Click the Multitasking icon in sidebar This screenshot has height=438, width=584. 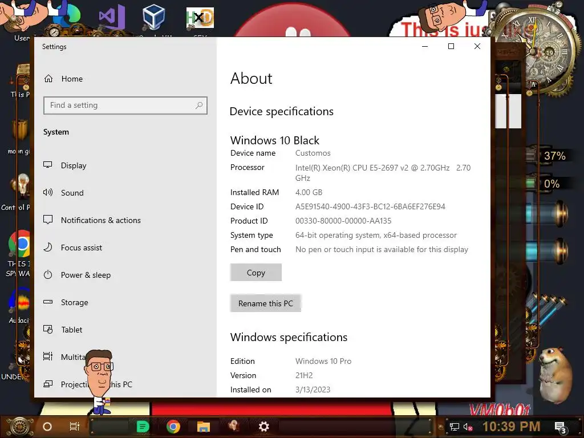pos(48,356)
